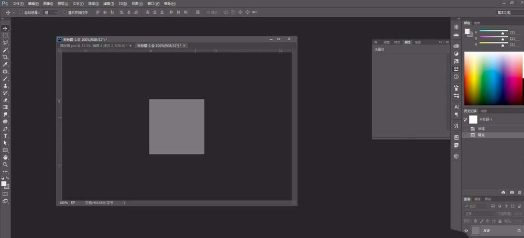Click the R channel color slider
Viewport: 524px width, 238px height.
(494, 32)
